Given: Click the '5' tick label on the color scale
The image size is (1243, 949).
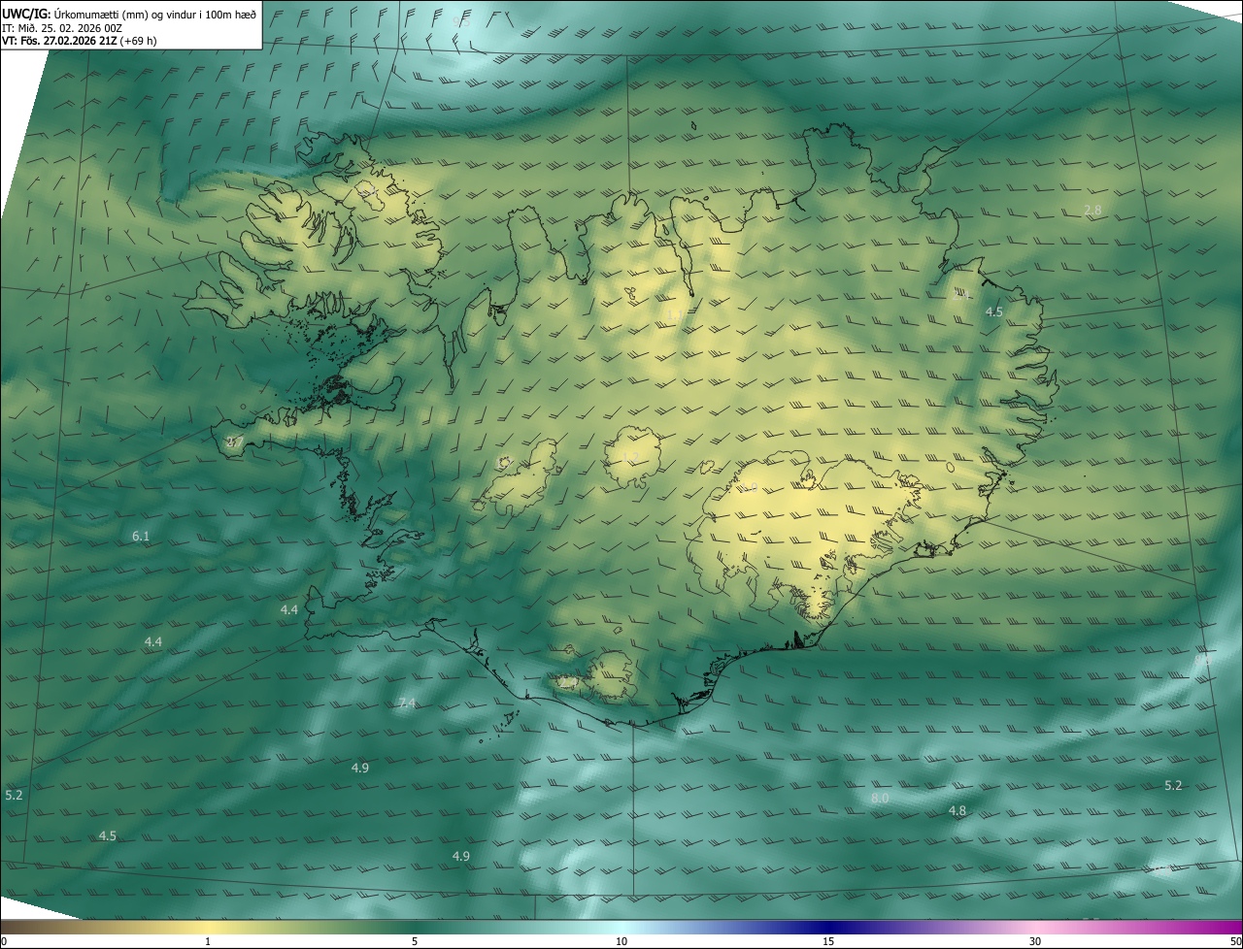Looking at the screenshot, I should tap(415, 942).
